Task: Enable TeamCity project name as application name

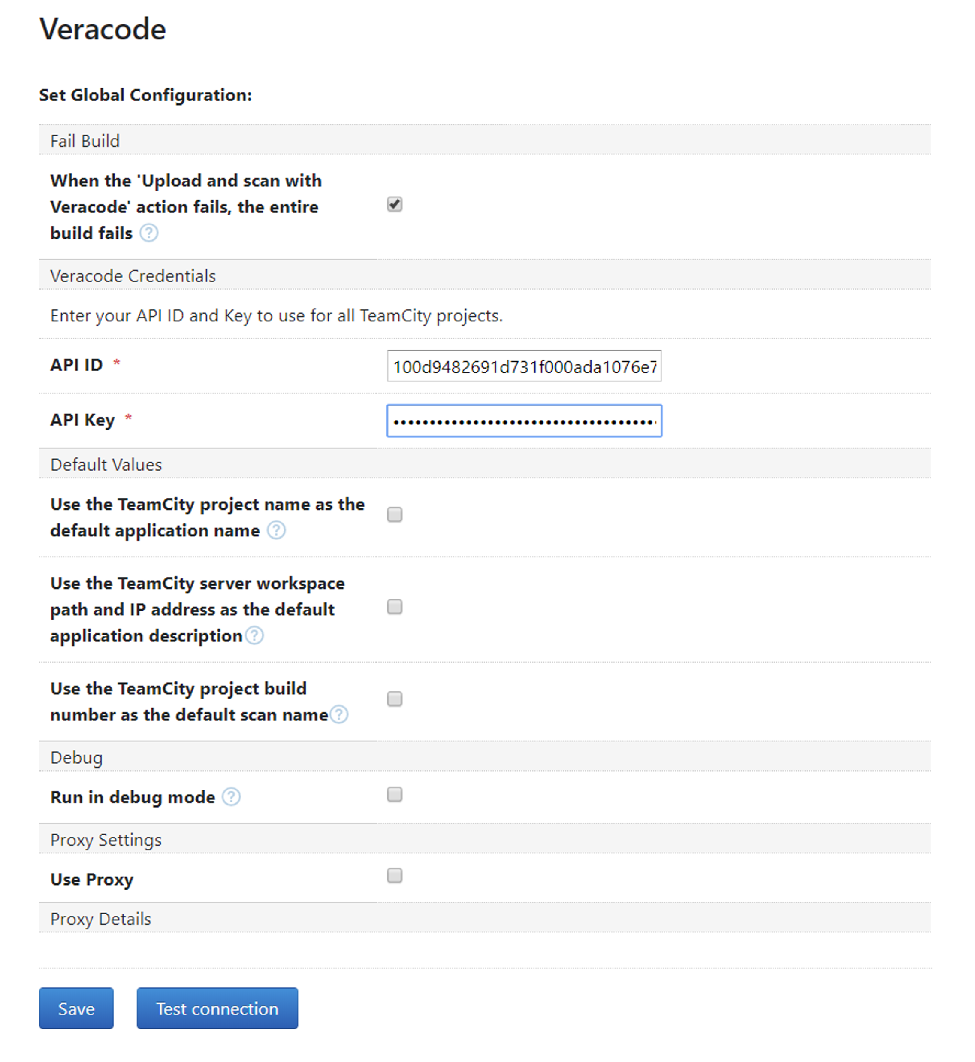Action: pos(395,514)
